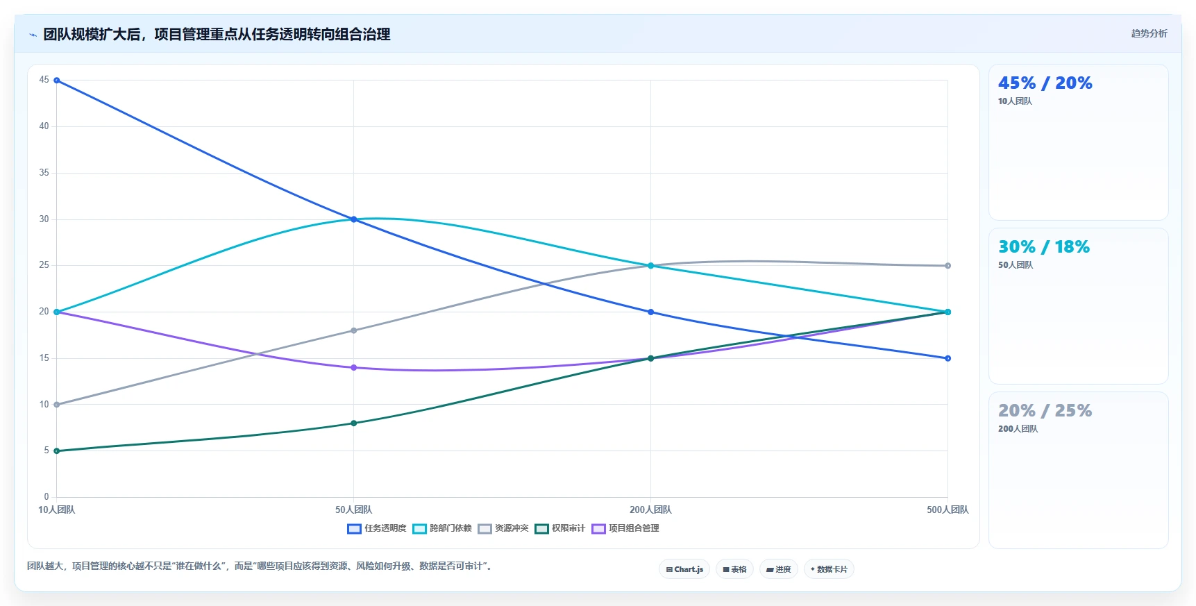Image resolution: width=1196 pixels, height=606 pixels.
Task: Click the 趋势分析 label in the header
Action: pos(1149,33)
